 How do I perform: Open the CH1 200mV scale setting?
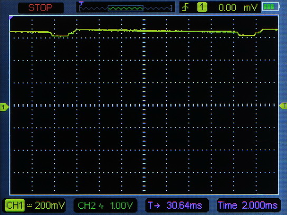[x=50, y=206]
